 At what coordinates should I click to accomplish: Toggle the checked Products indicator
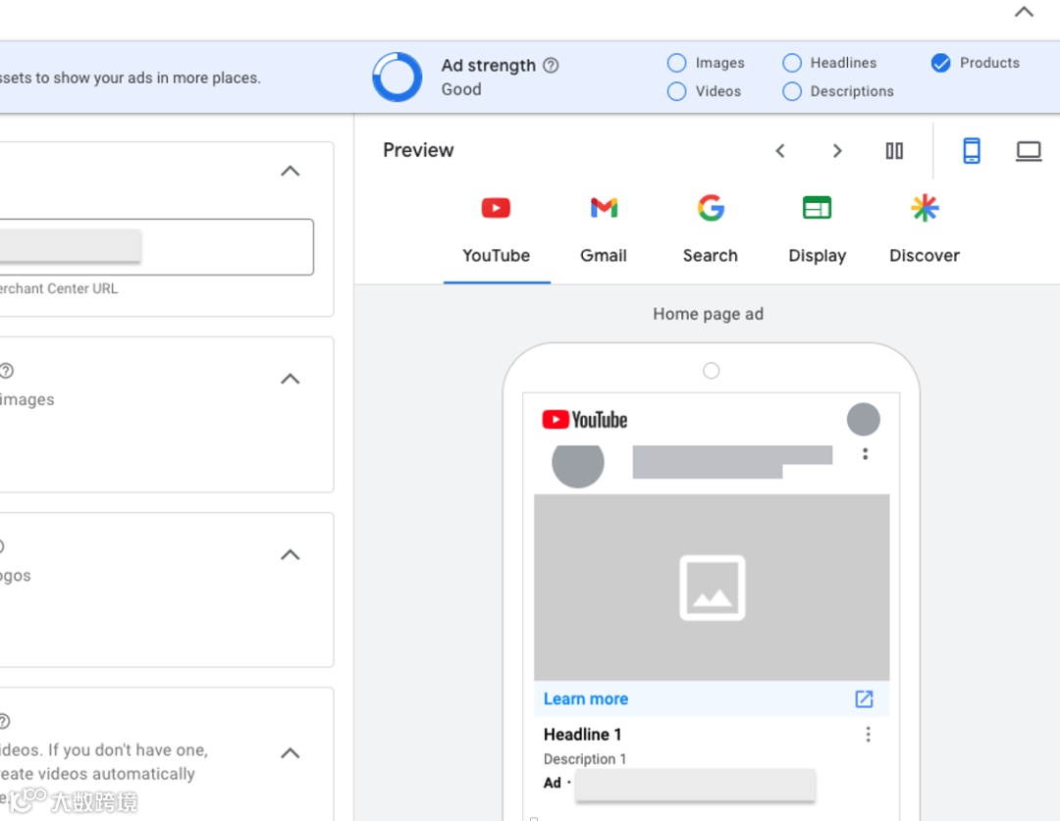pyautogui.click(x=940, y=63)
